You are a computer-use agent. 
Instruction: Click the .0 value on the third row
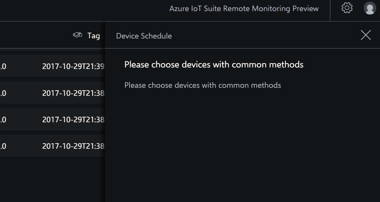click(2, 119)
